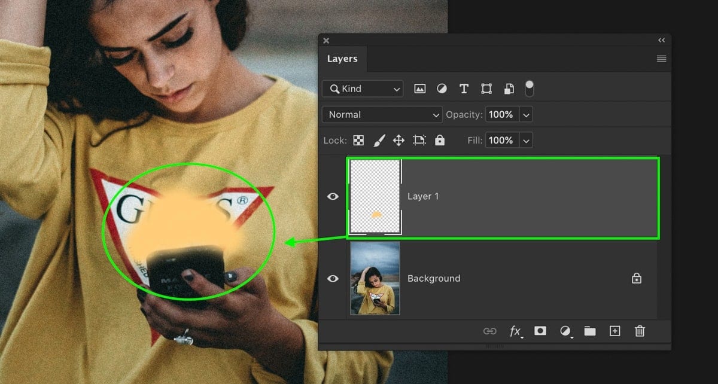The height and width of the screenshot is (384, 718).
Task: Open the Kind filter type dropdown
Action: (363, 89)
